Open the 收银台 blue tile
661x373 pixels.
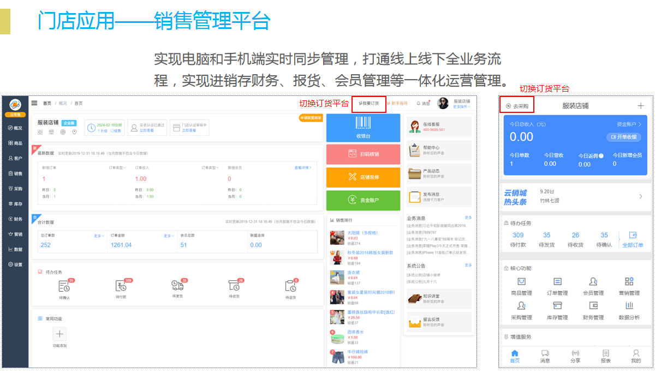[x=364, y=128]
